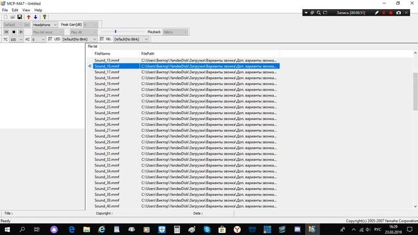Open the Play All dropdown
Viewport: 418px width, 235px height.
(84, 32)
